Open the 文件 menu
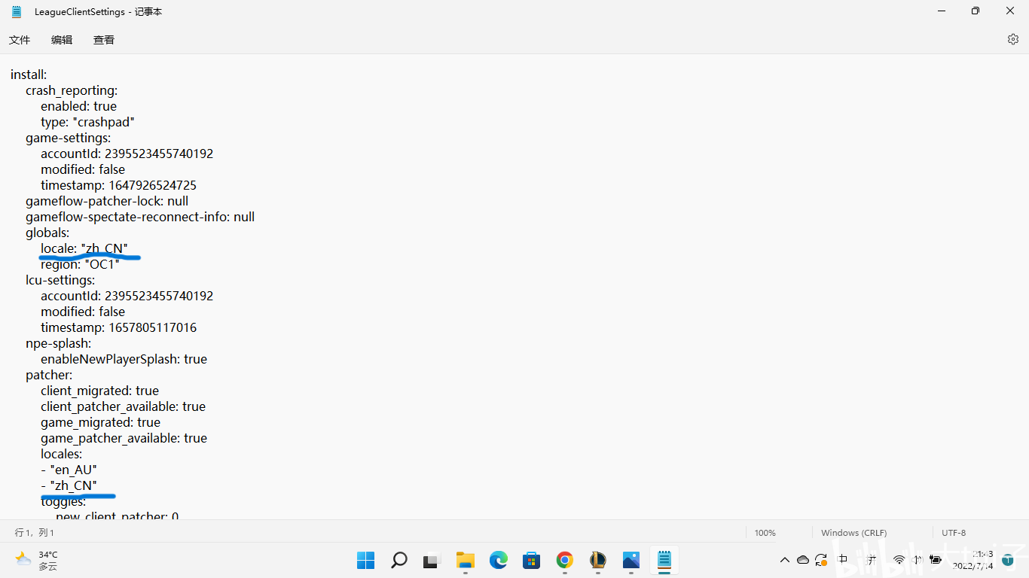This screenshot has height=578, width=1029. [x=20, y=40]
